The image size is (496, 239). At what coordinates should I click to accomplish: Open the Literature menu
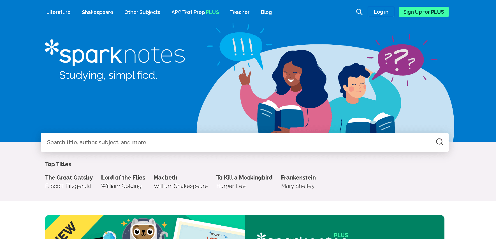[x=59, y=12]
